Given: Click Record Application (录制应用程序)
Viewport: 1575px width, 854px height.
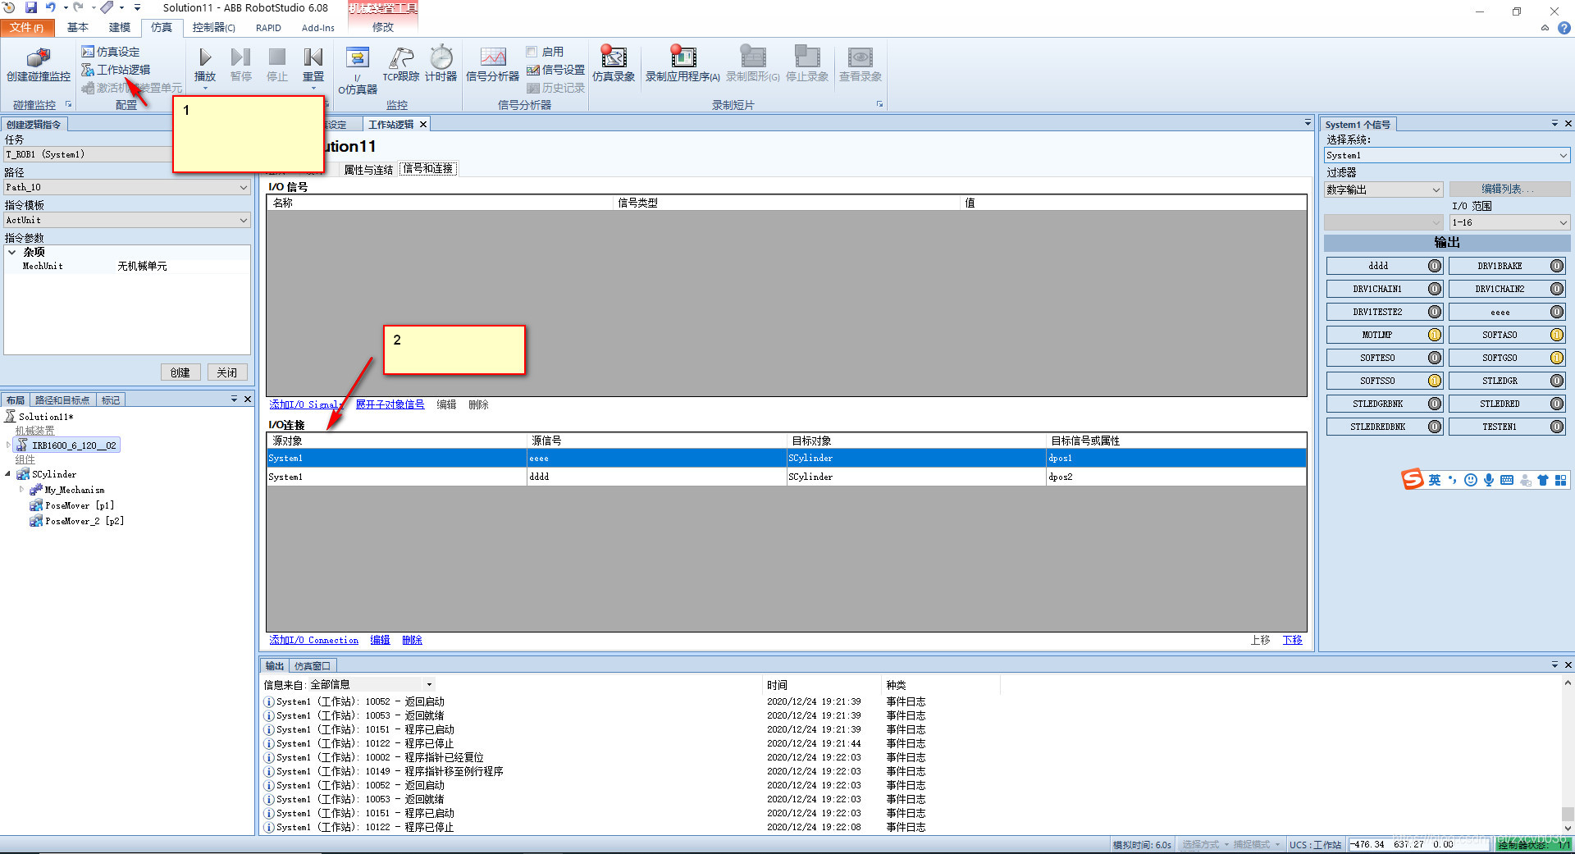Looking at the screenshot, I should (x=682, y=65).
